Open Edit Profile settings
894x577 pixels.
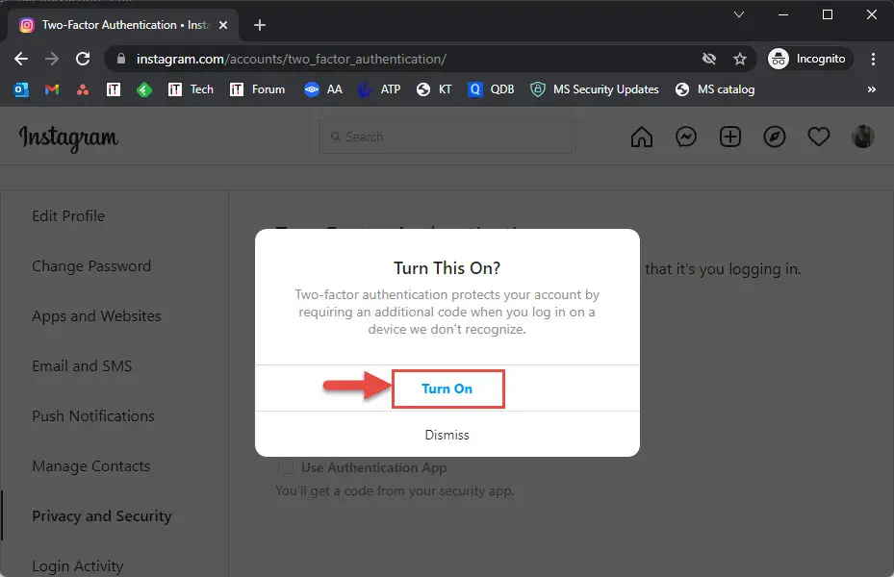point(68,215)
